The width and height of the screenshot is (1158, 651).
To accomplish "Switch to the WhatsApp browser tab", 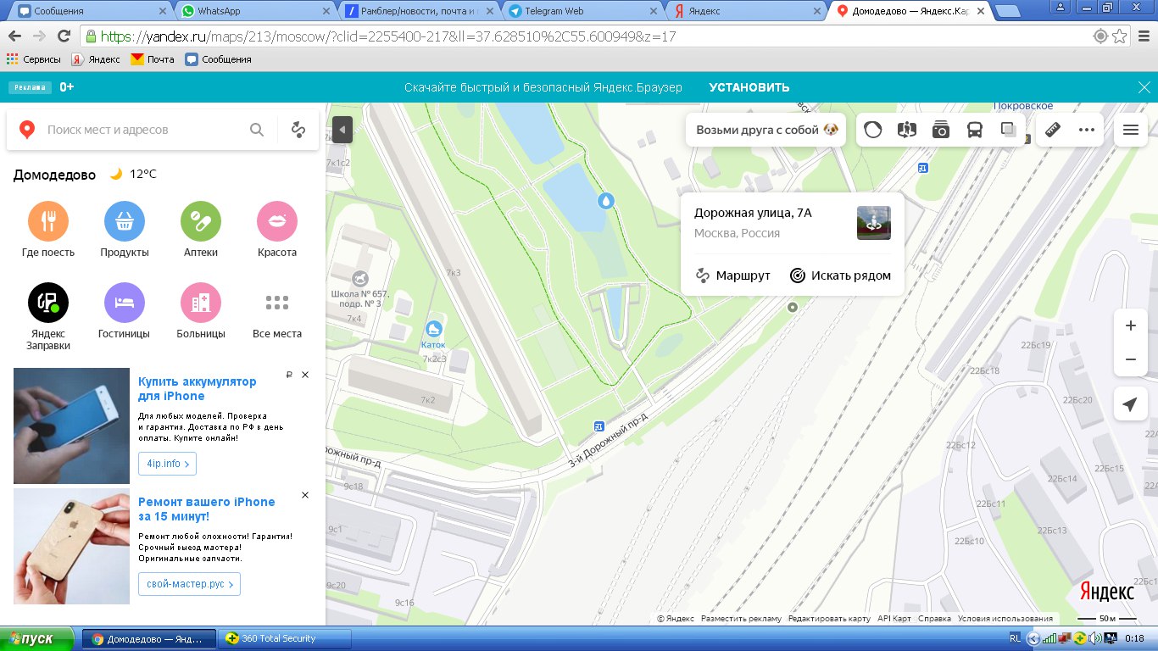I will 255,11.
